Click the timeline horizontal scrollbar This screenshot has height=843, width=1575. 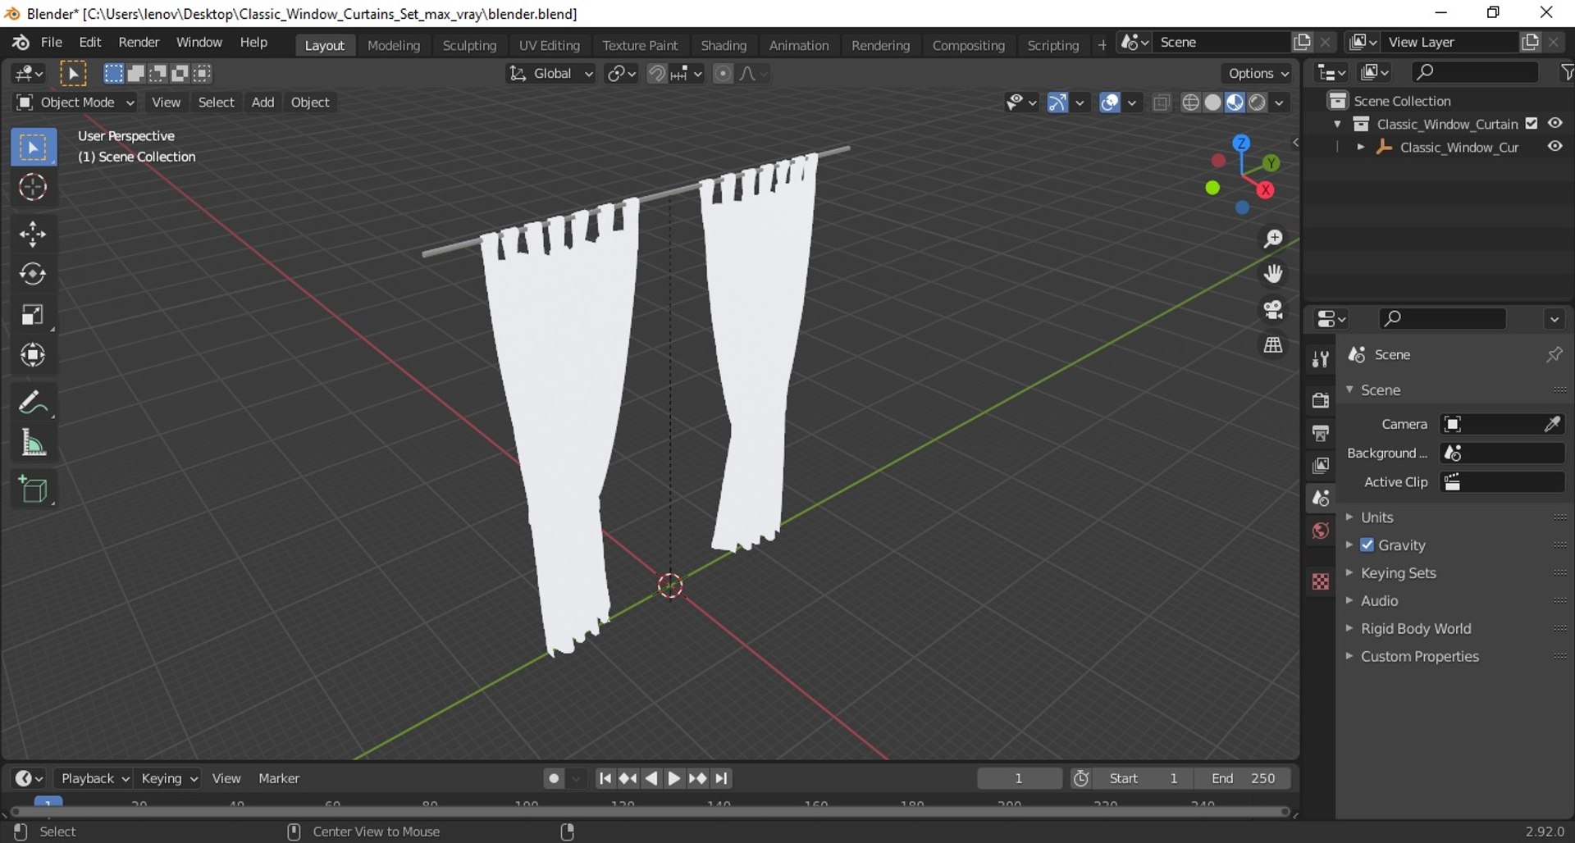click(x=650, y=812)
